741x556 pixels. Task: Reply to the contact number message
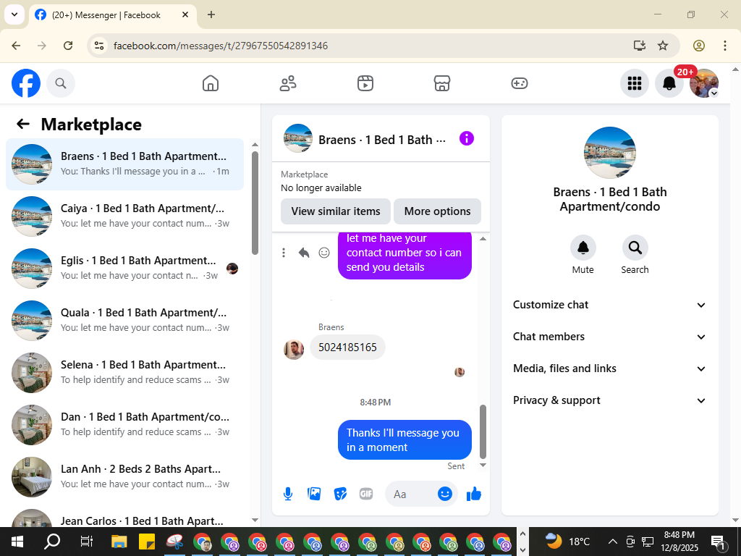304,253
